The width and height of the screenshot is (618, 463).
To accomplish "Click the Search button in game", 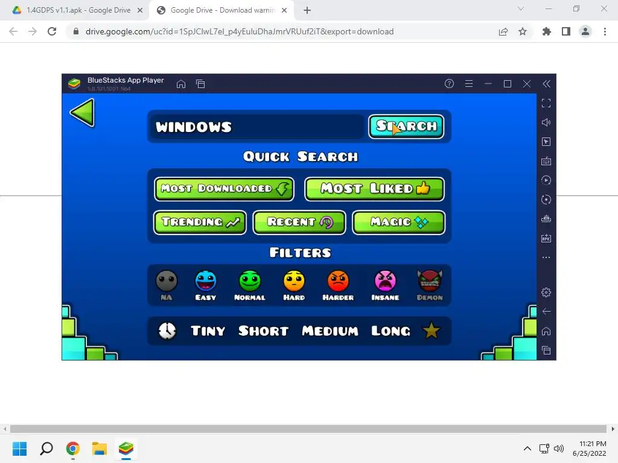I will pyautogui.click(x=406, y=127).
